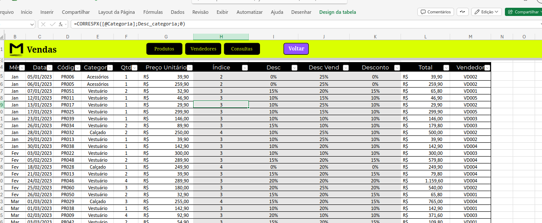Open the Automatizar tab

(x=250, y=12)
